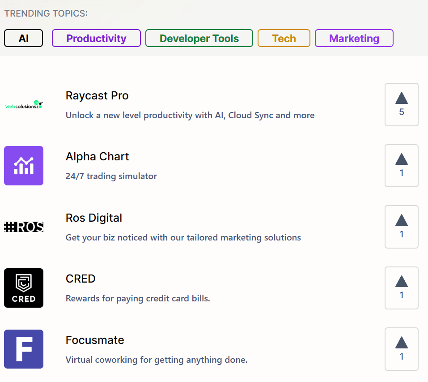The height and width of the screenshot is (382, 428).
Task: Open the Alpha Chart purple chart icon
Action: [24, 166]
